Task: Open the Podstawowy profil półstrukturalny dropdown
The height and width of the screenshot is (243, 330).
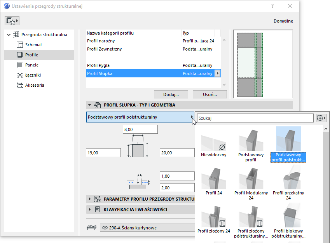Action: 140,117
